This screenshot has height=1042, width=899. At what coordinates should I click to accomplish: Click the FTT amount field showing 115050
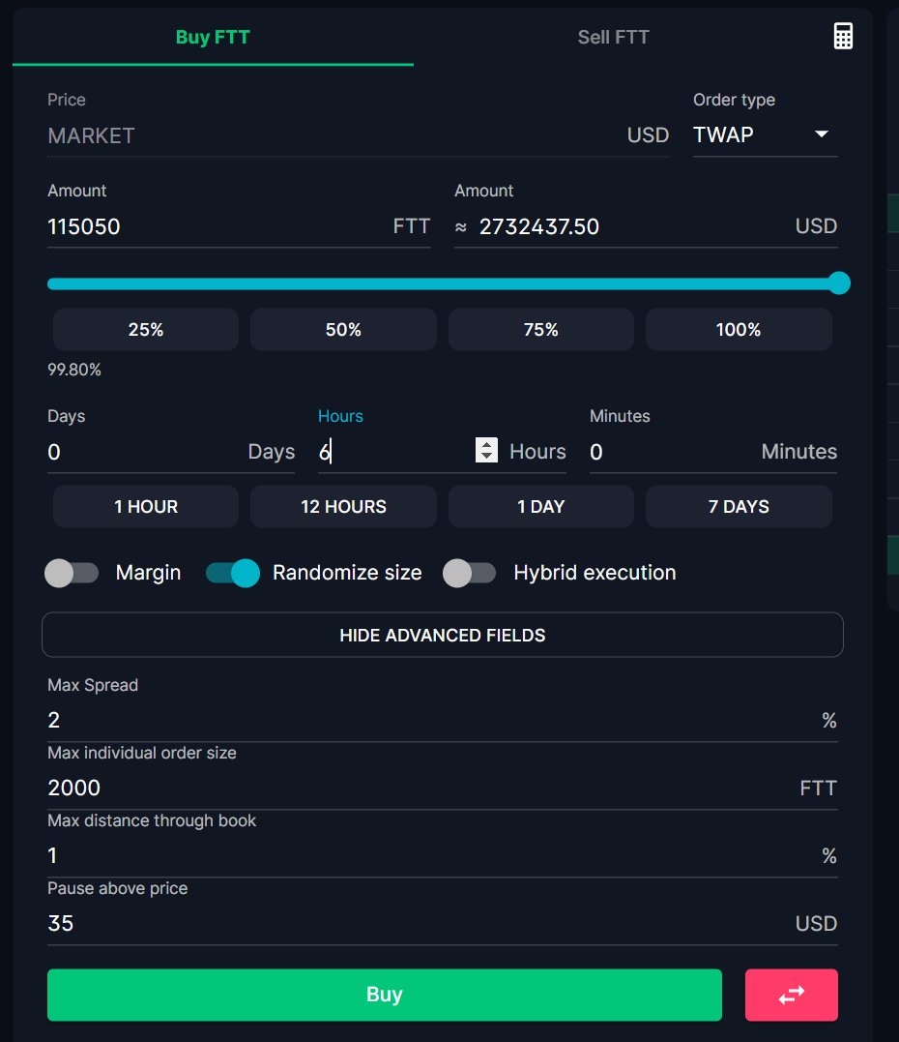(239, 226)
